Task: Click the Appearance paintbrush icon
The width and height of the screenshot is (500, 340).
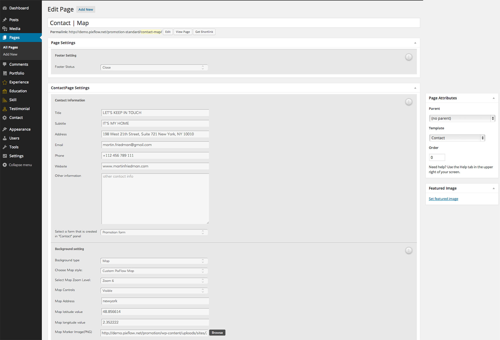Action: point(5,129)
